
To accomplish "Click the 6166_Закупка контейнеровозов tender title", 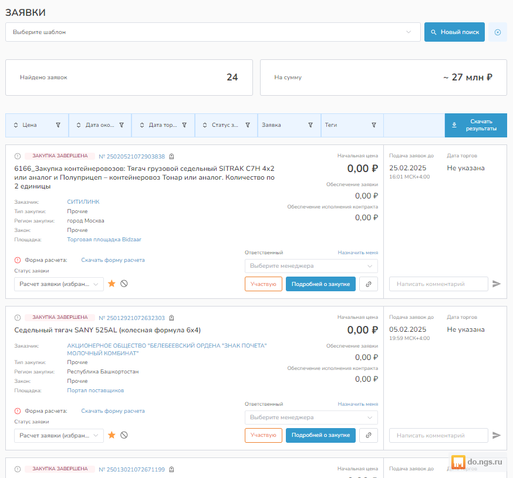I will coord(144,177).
